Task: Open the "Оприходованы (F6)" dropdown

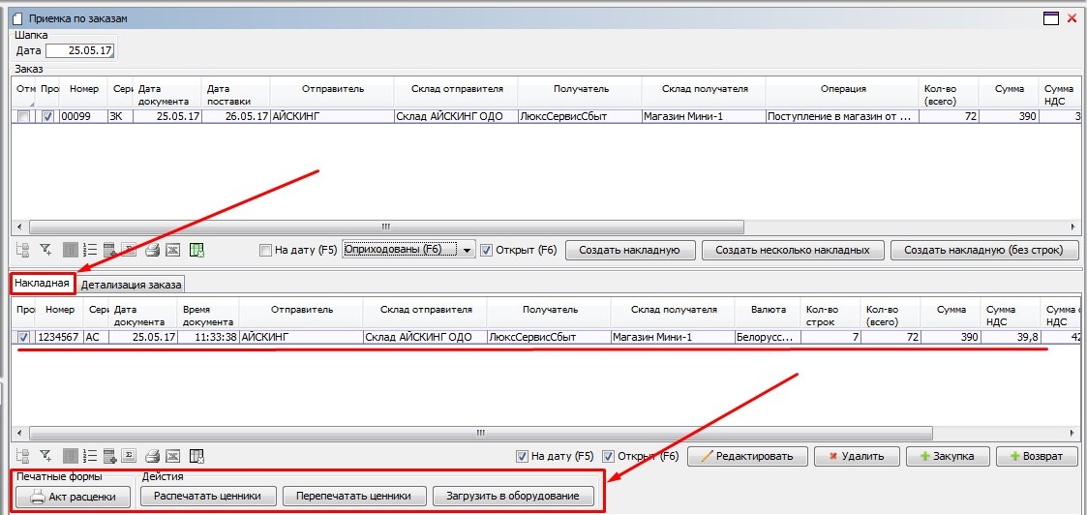Action: tap(468, 250)
